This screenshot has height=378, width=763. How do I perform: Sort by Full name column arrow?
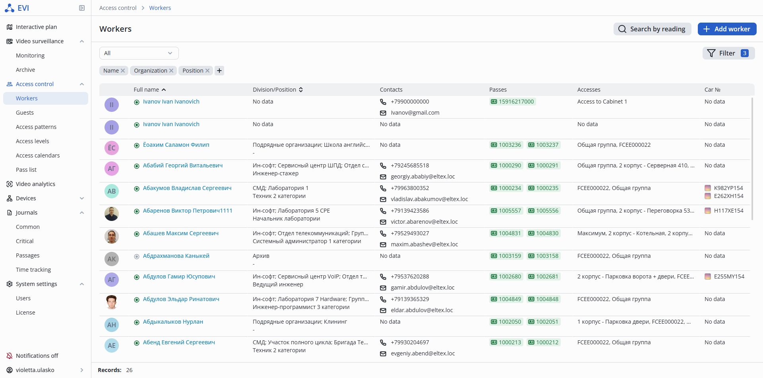tap(164, 90)
